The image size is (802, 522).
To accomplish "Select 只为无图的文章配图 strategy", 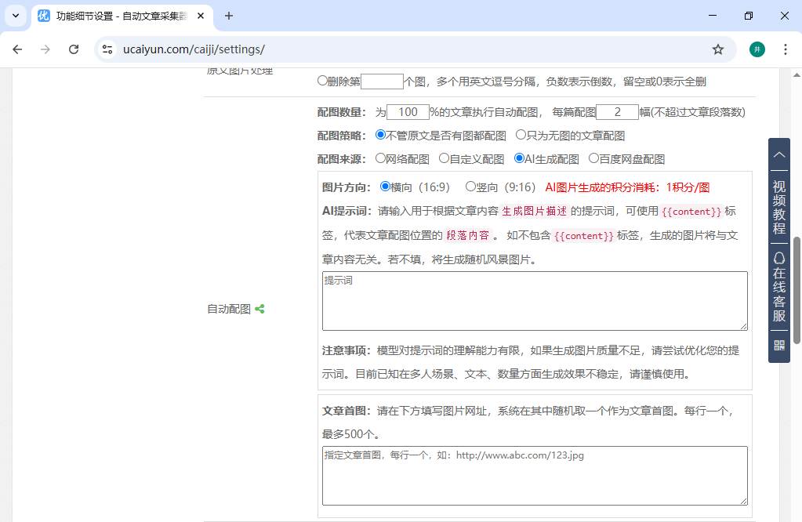I will [521, 135].
